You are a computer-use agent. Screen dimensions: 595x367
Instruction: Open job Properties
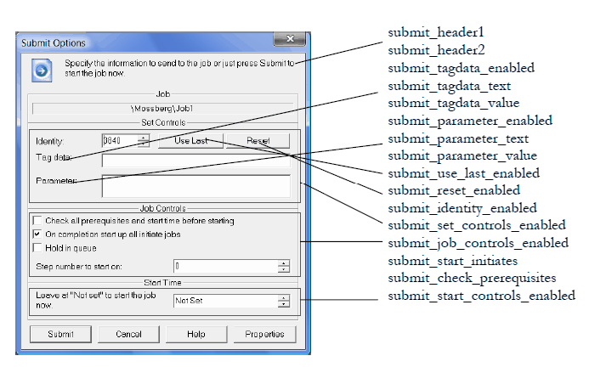click(264, 334)
